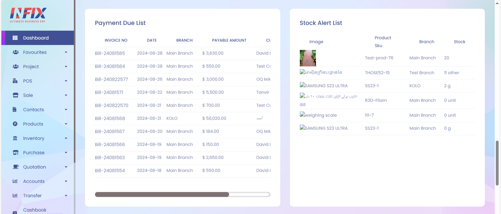The image size is (501, 214).
Task: Expand the Transfer dropdown arrow
Action: (x=66, y=196)
